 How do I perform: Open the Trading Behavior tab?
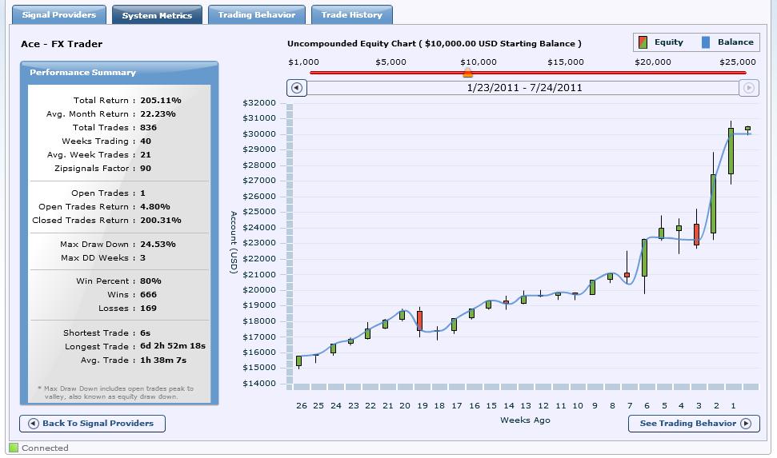point(257,14)
